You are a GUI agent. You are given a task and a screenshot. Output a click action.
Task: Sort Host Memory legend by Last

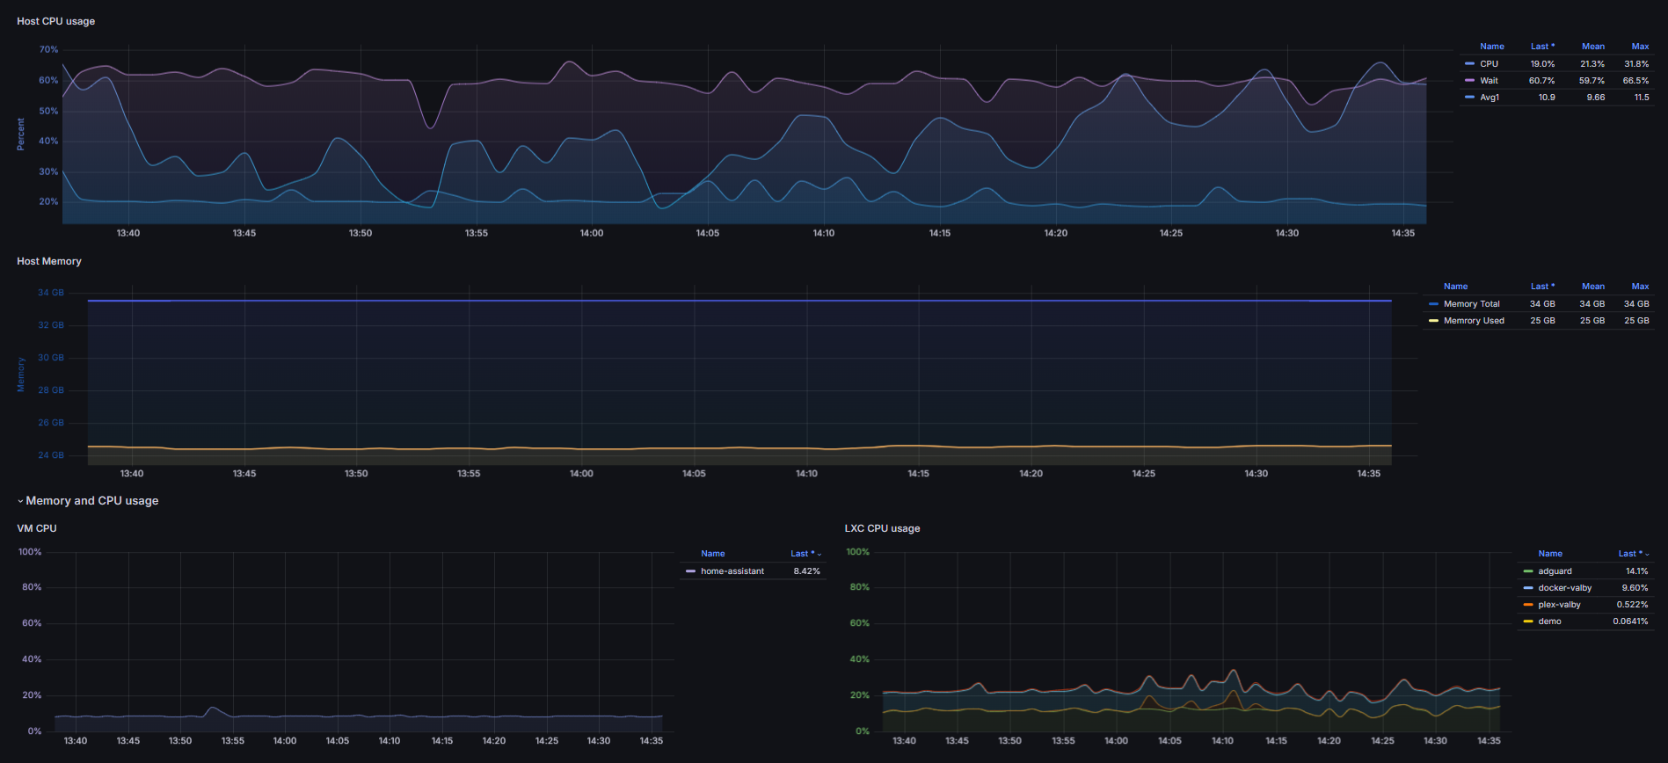pos(1542,287)
